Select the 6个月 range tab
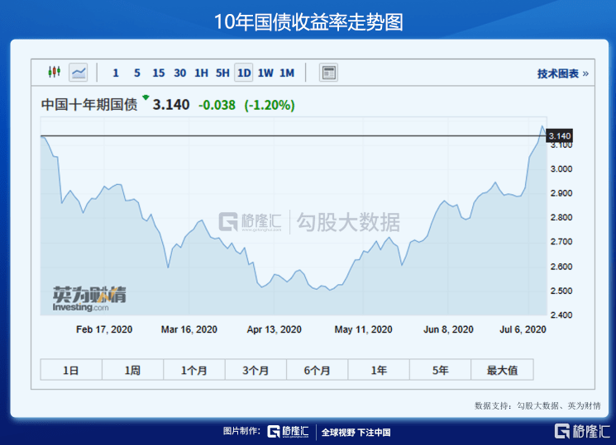 pos(318,370)
